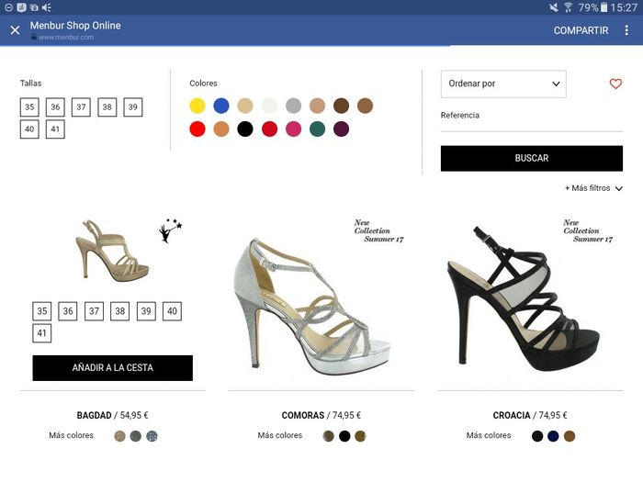Viewport: 643px width, 482px height.
Task: Filter by the grey color swatch
Action: click(293, 106)
